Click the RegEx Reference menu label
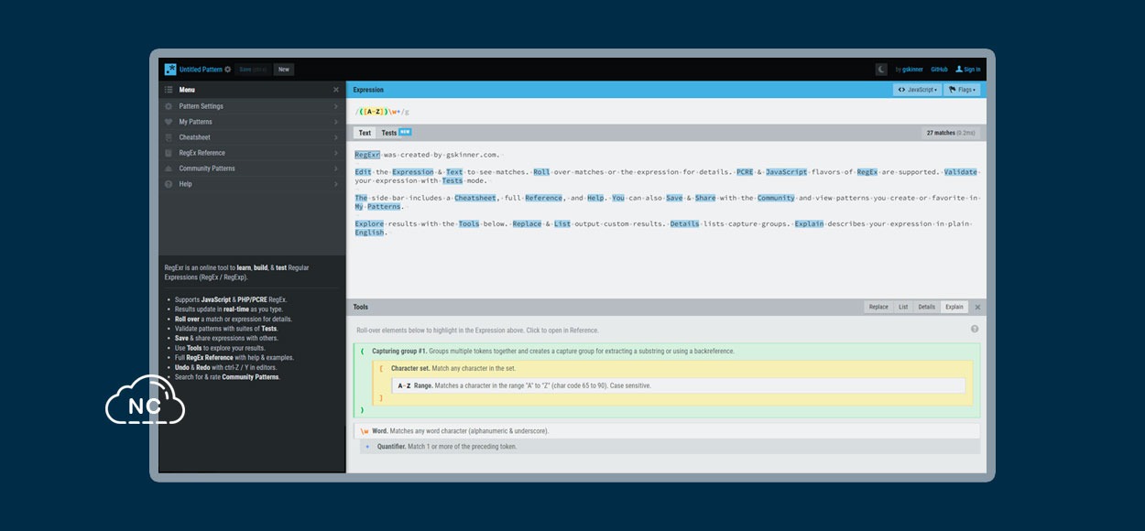 pyautogui.click(x=202, y=153)
